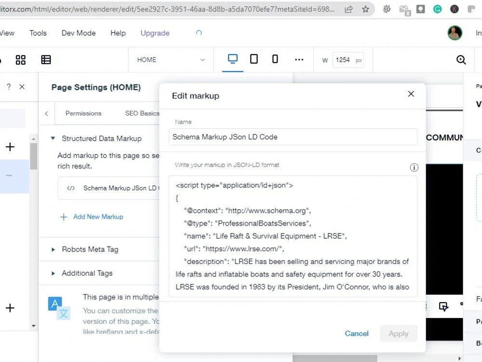This screenshot has height=362, width=482.
Task: Expand Robots Meta Tag section
Action: coord(53,250)
